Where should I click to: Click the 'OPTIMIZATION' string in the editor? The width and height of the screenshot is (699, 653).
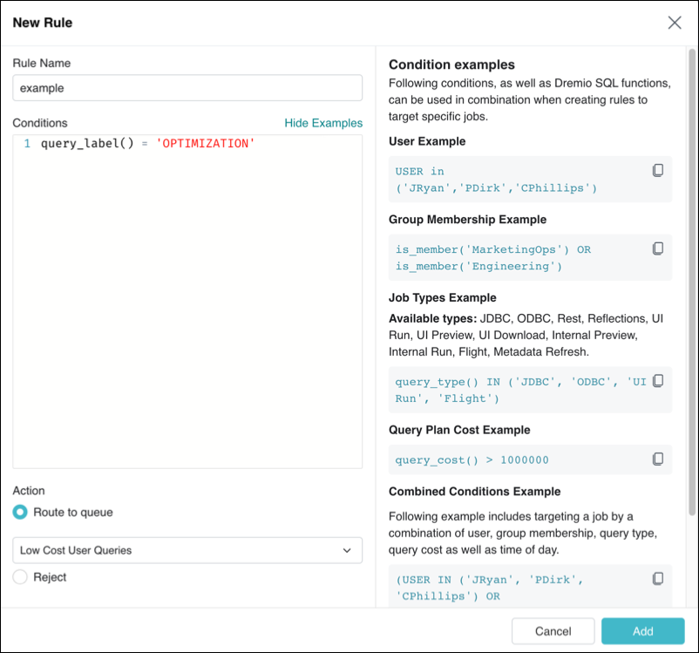click(205, 143)
